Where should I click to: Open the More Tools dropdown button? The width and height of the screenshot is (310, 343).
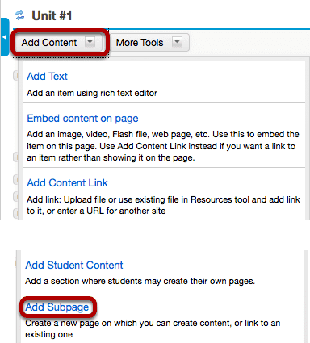[x=149, y=42]
